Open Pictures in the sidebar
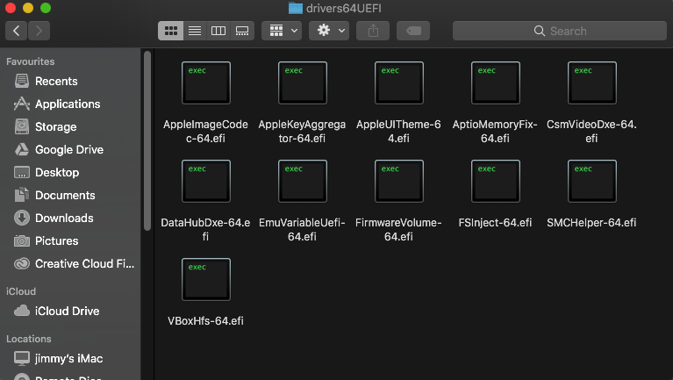 (x=70, y=240)
